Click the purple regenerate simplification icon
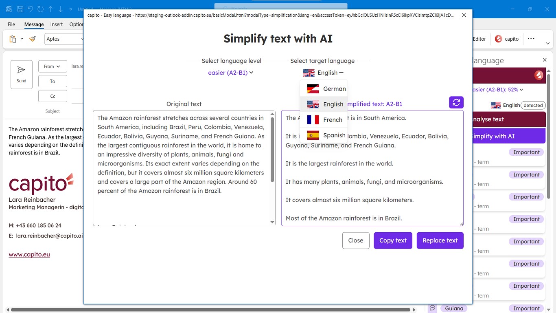Image resolution: width=556 pixels, height=313 pixels. (x=456, y=102)
